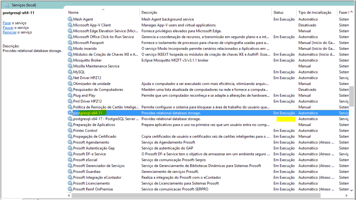This screenshot has height=200, width=356.
Task: Click the postgresql-x64-17 service gear icon
Action: [70, 119]
